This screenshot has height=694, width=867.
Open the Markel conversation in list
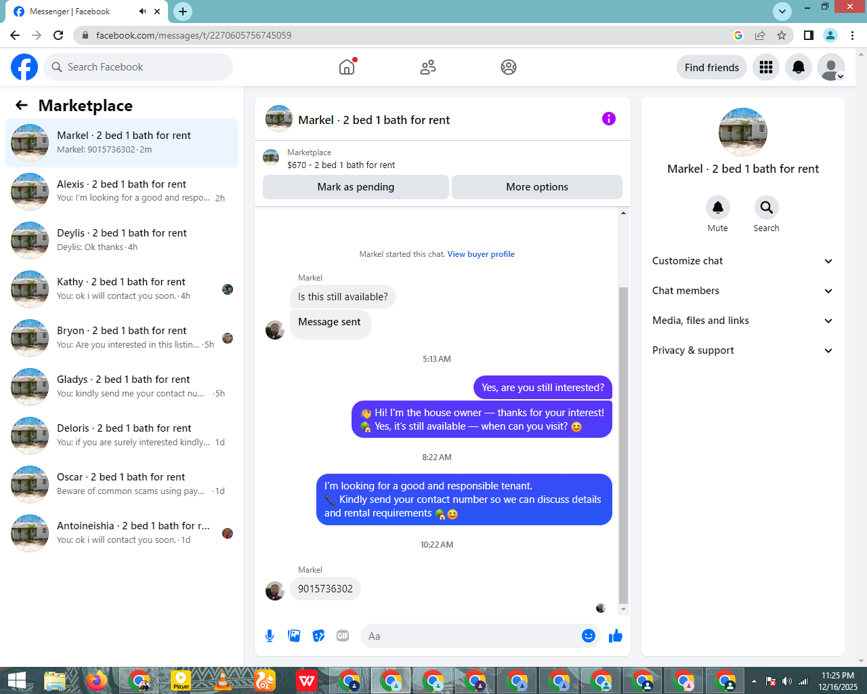[122, 143]
